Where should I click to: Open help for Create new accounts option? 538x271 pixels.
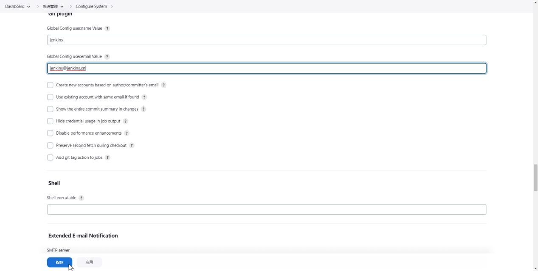click(x=163, y=85)
